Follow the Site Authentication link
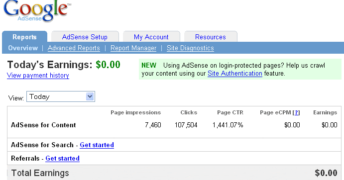Viewport: 344px width, 180px height. (x=235, y=74)
